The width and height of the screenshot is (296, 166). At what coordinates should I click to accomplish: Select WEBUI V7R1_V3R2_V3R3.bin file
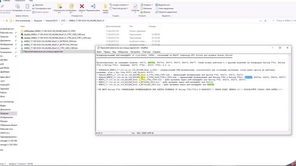50,48
